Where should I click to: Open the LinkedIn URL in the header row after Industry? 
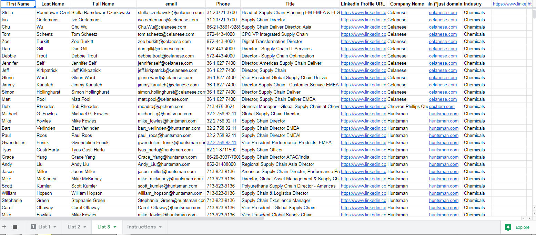(x=509, y=4)
